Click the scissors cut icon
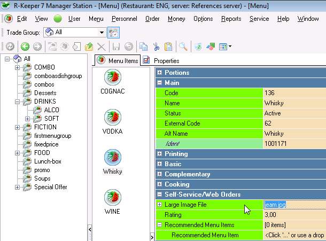Viewport: 326px width, 241px height. pos(156,46)
